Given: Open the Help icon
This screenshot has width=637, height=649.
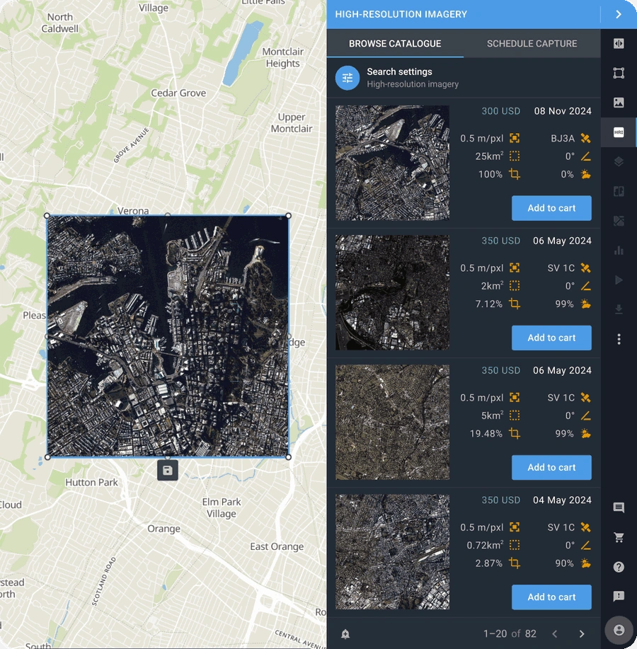Looking at the screenshot, I should [619, 566].
